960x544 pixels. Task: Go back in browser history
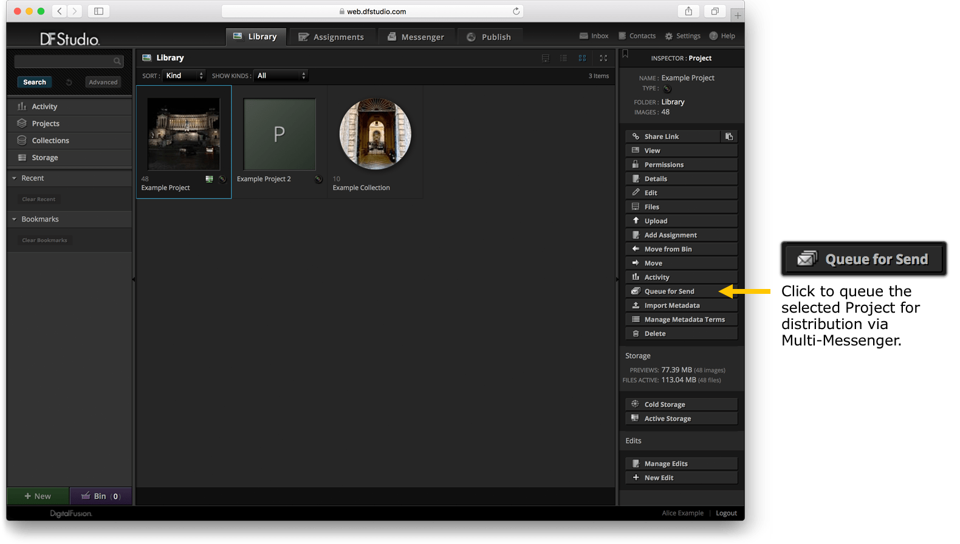click(60, 11)
